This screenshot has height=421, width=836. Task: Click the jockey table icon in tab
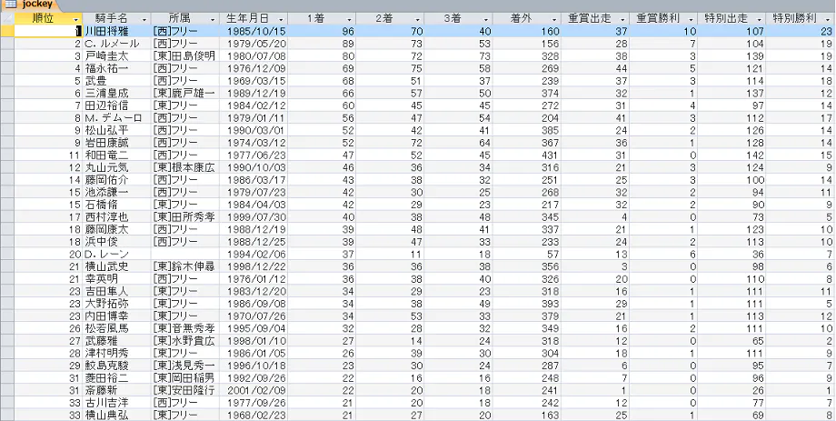[11, 5]
